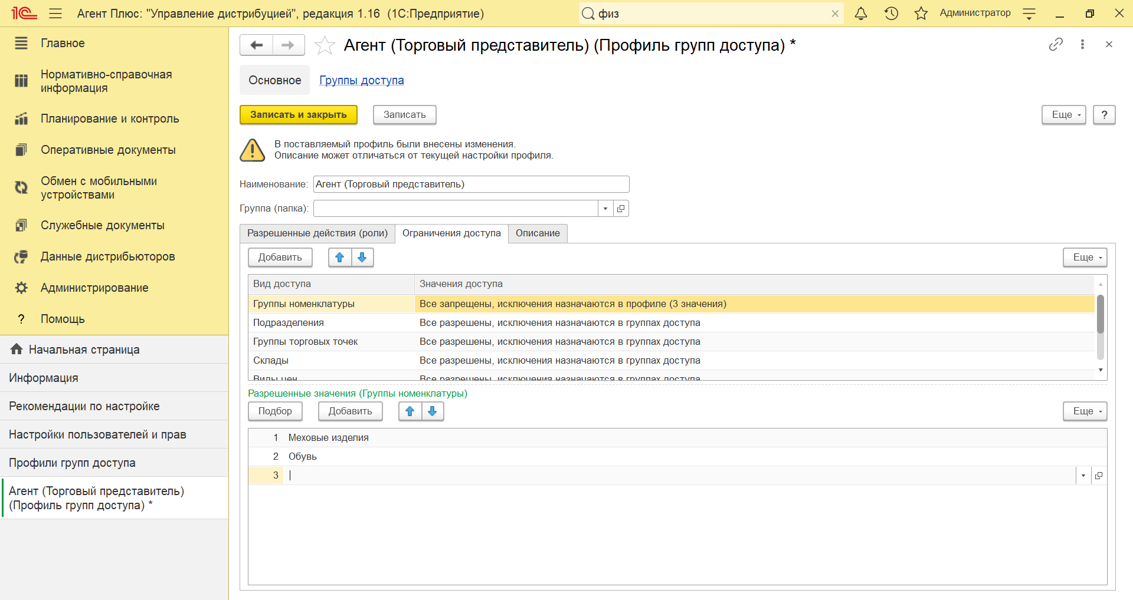
Task: Move allowed value up arrow
Action: (x=410, y=411)
